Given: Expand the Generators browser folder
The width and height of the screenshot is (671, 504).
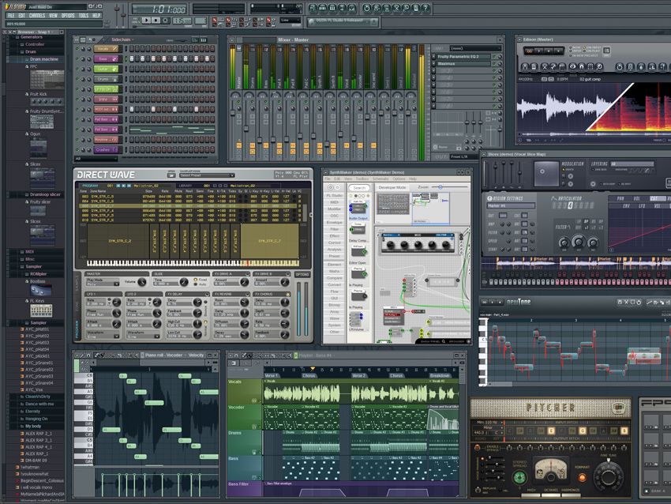Looking at the screenshot, I should (x=32, y=37).
